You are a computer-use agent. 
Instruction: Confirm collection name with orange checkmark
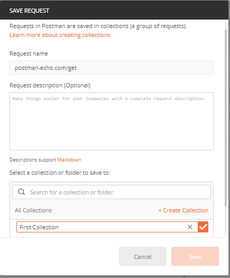point(203,227)
